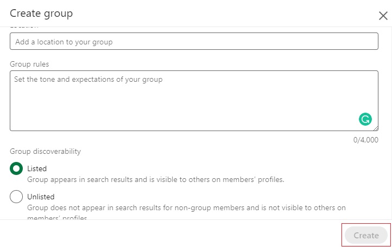Click the Set the tone placeholder text
Screen dimensions: 392x247
[88, 79]
